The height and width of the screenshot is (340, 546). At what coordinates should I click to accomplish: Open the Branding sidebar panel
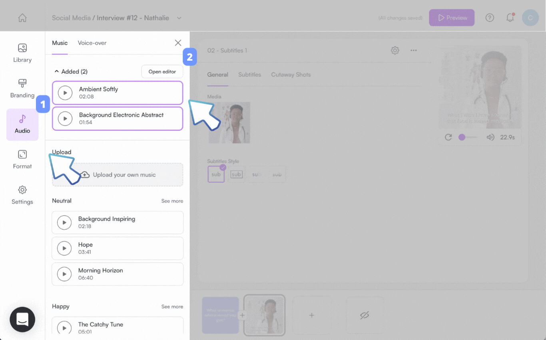(22, 89)
